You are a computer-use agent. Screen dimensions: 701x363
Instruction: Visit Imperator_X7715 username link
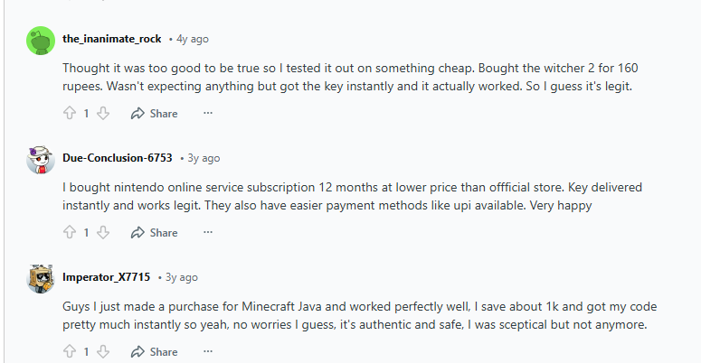point(107,277)
